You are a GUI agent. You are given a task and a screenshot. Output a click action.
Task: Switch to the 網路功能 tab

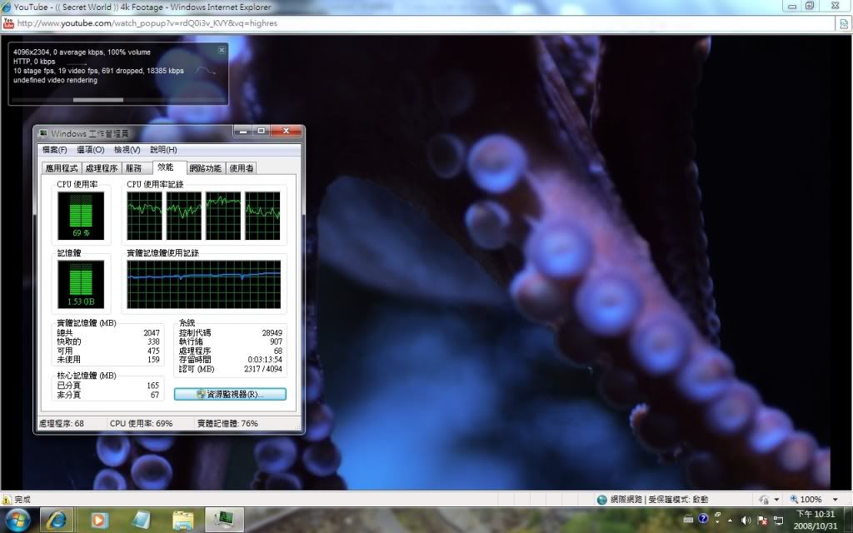205,168
